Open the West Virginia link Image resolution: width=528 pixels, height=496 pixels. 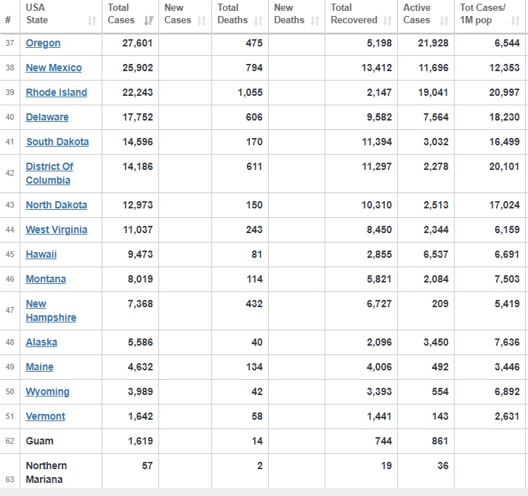[56, 229]
